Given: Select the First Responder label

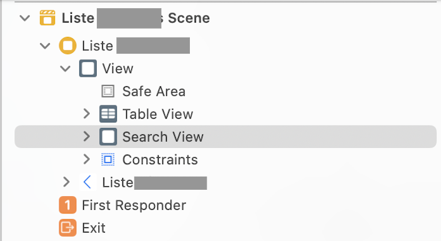Looking at the screenshot, I should pos(134,205).
